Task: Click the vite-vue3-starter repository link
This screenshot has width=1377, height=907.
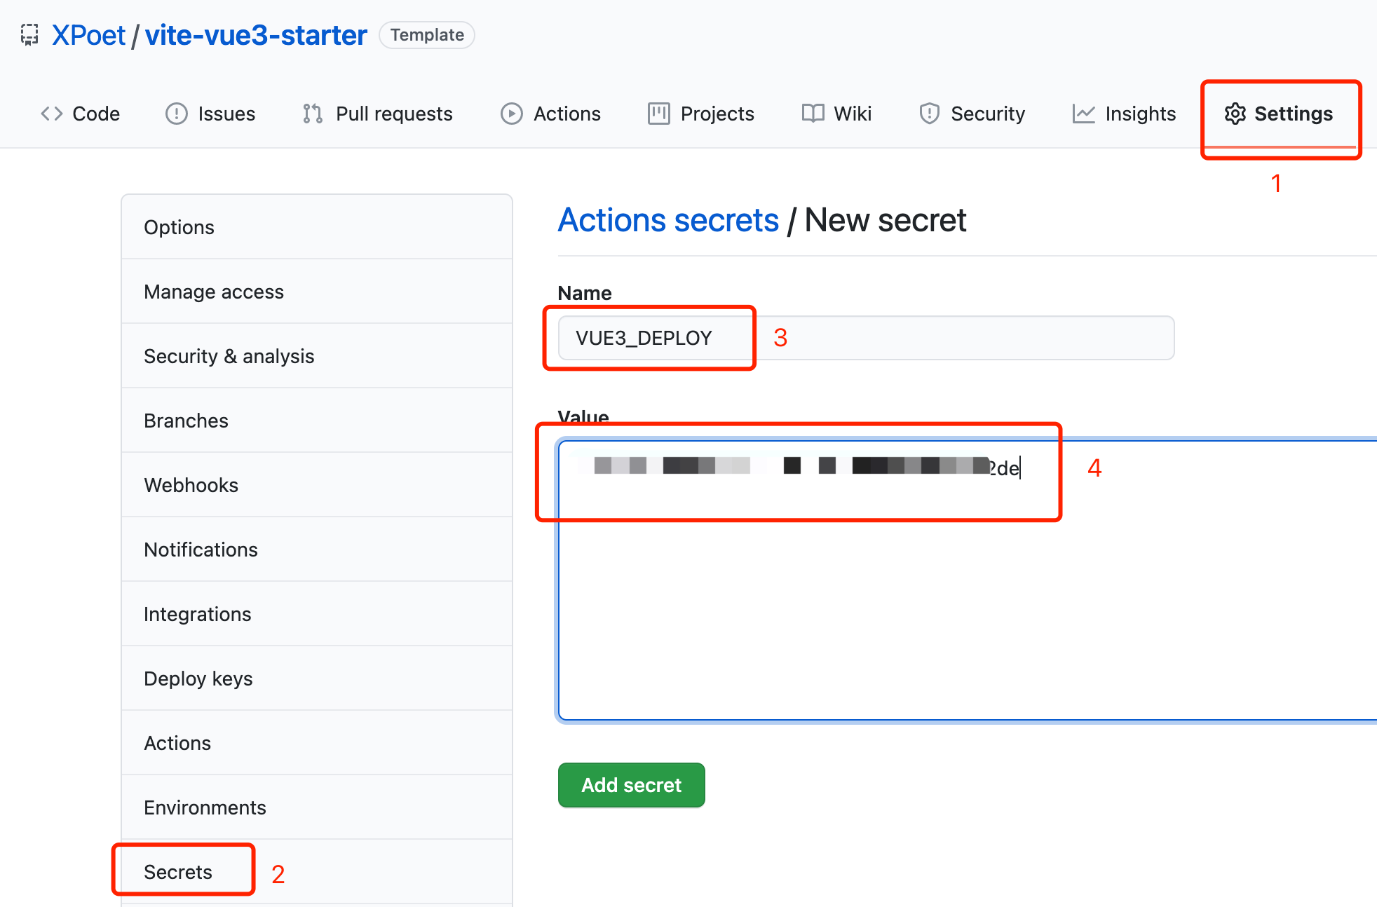Action: click(x=256, y=35)
